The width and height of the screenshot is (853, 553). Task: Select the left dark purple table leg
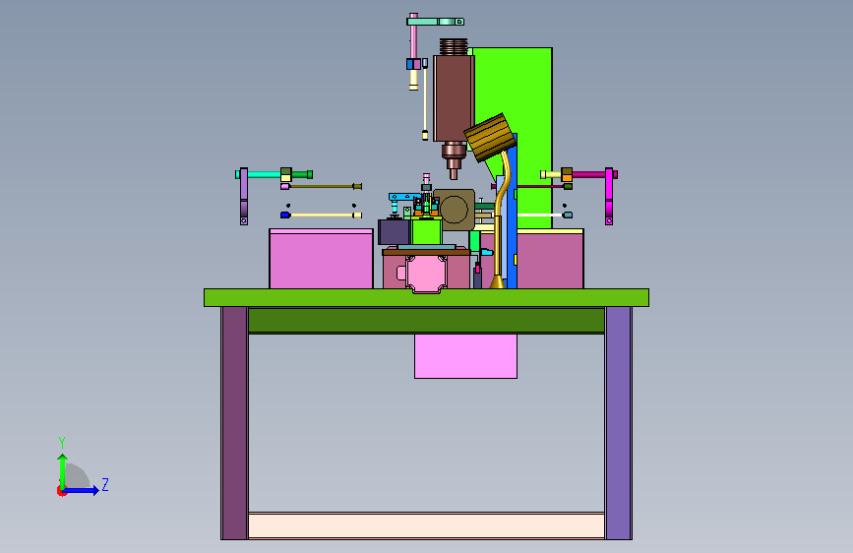[234, 423]
